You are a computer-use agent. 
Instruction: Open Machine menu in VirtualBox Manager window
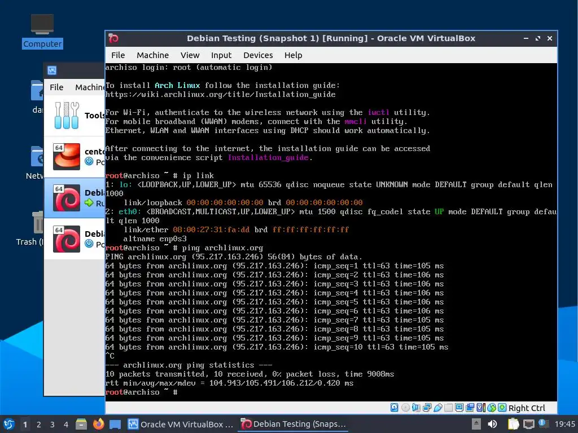(90, 87)
